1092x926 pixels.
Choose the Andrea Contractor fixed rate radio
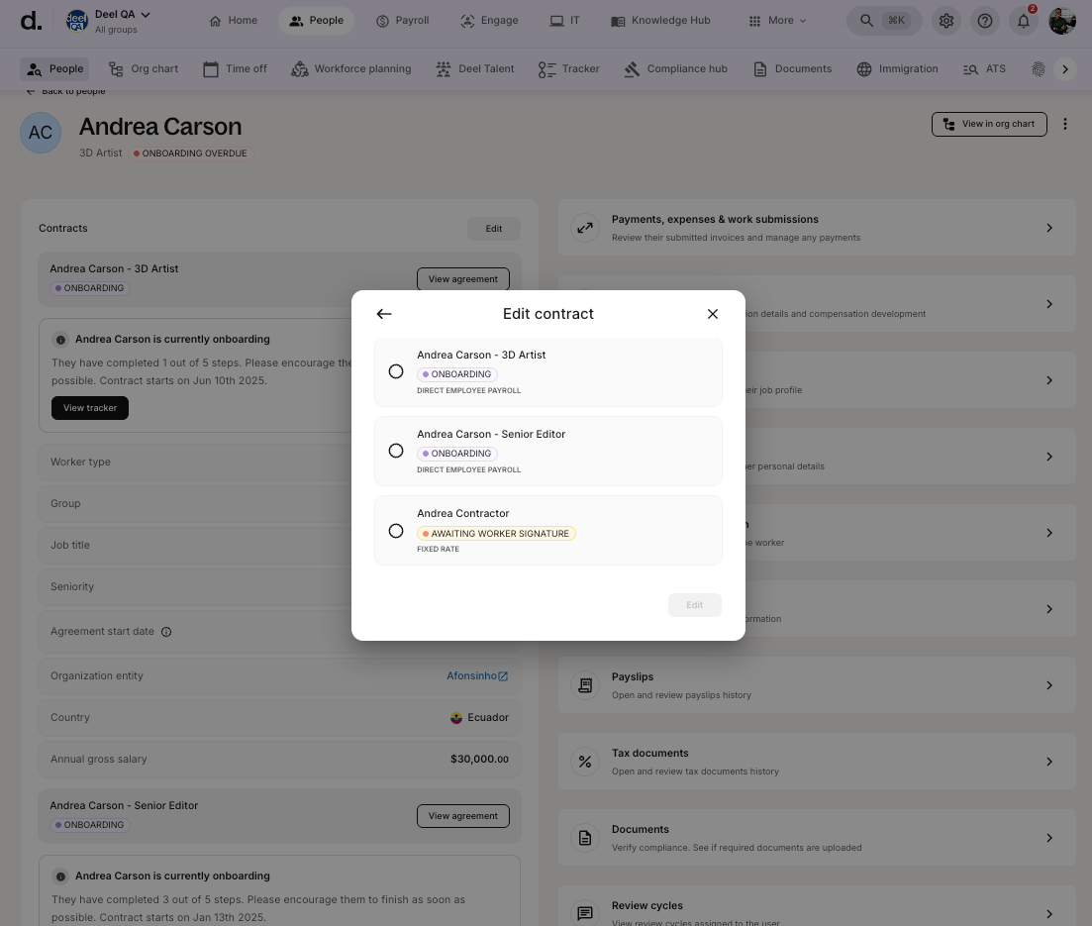[x=396, y=531]
